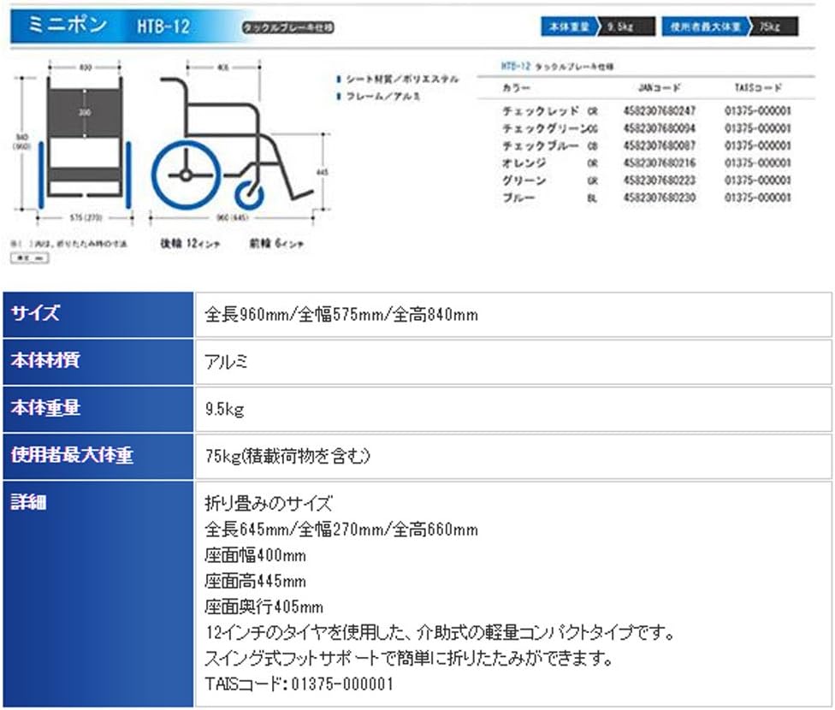
Task: Select the チェックグリーン color row name
Action: tap(545, 128)
